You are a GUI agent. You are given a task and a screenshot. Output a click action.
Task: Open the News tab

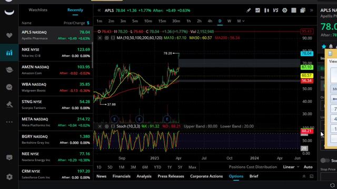(102, 176)
